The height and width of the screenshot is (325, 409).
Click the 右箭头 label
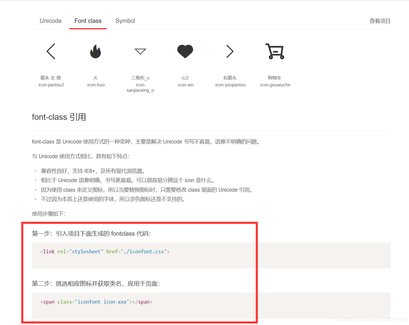[230, 78]
